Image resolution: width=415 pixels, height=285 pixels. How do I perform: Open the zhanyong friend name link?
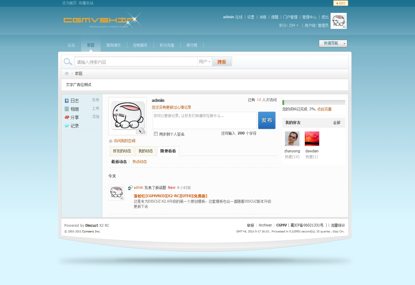(x=292, y=151)
